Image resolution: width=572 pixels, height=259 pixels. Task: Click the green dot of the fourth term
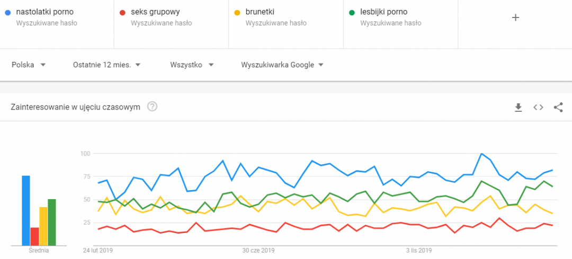352,12
